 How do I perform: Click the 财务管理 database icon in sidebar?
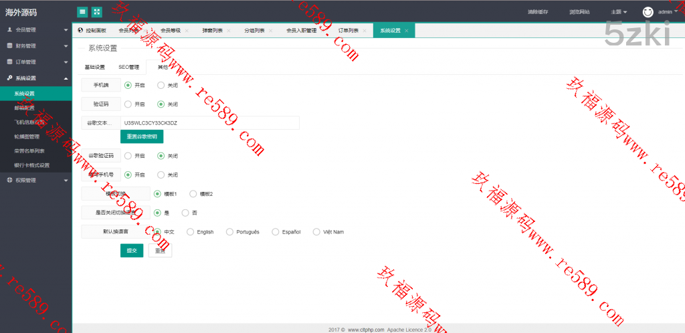click(9, 46)
